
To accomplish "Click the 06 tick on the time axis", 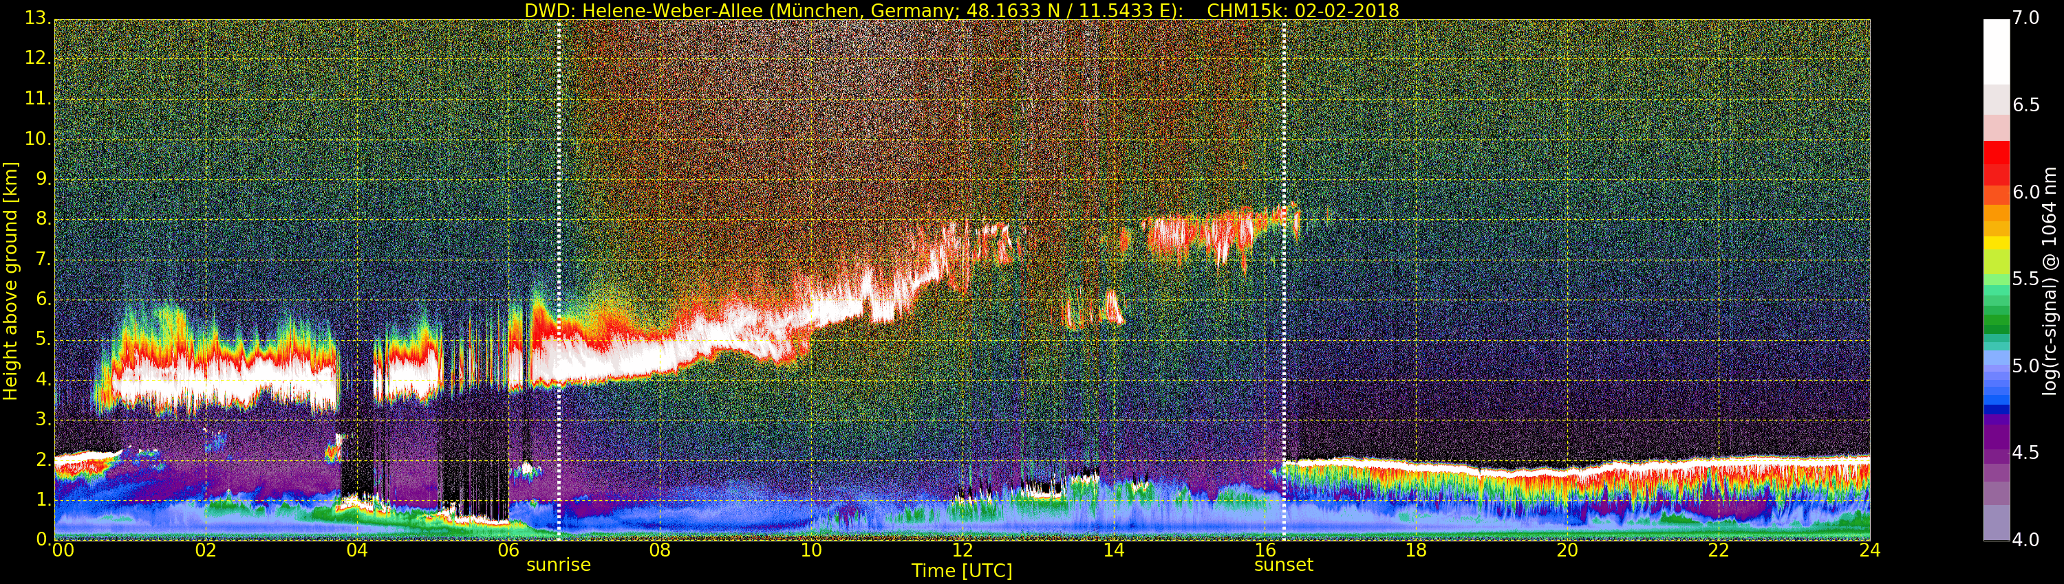I will tap(509, 550).
